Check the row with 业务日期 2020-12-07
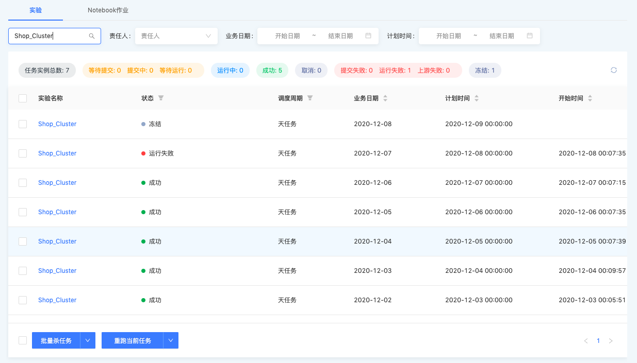Viewport: 637px width, 363px height. pyautogui.click(x=23, y=153)
